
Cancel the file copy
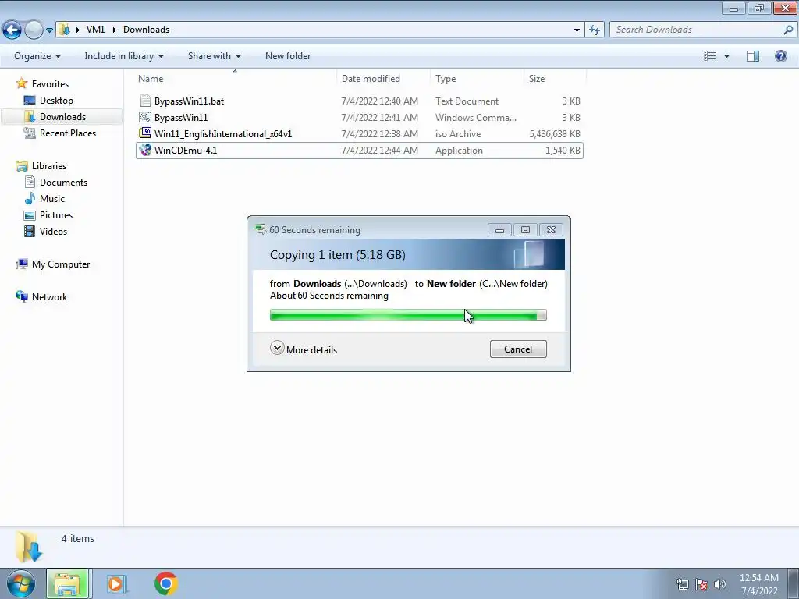coord(518,349)
